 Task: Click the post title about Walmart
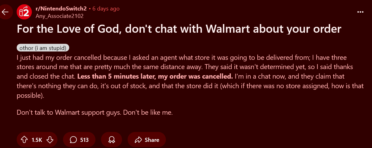(179, 29)
